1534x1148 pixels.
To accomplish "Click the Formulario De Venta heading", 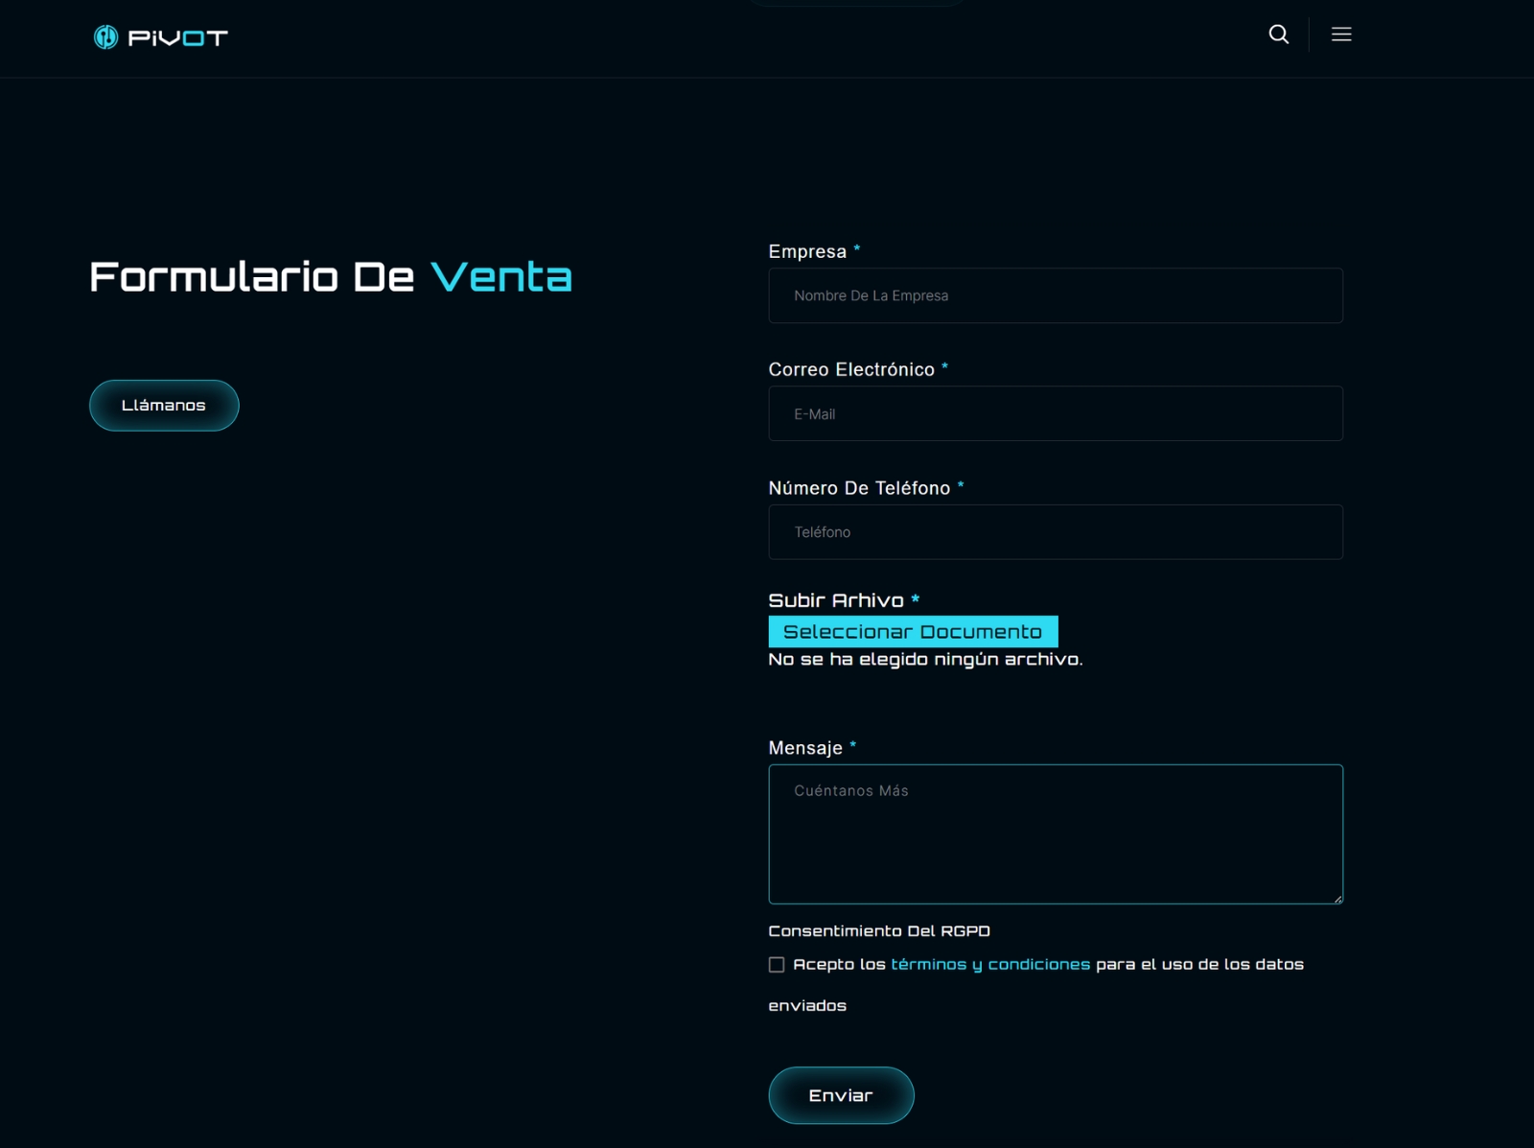I will coord(331,277).
